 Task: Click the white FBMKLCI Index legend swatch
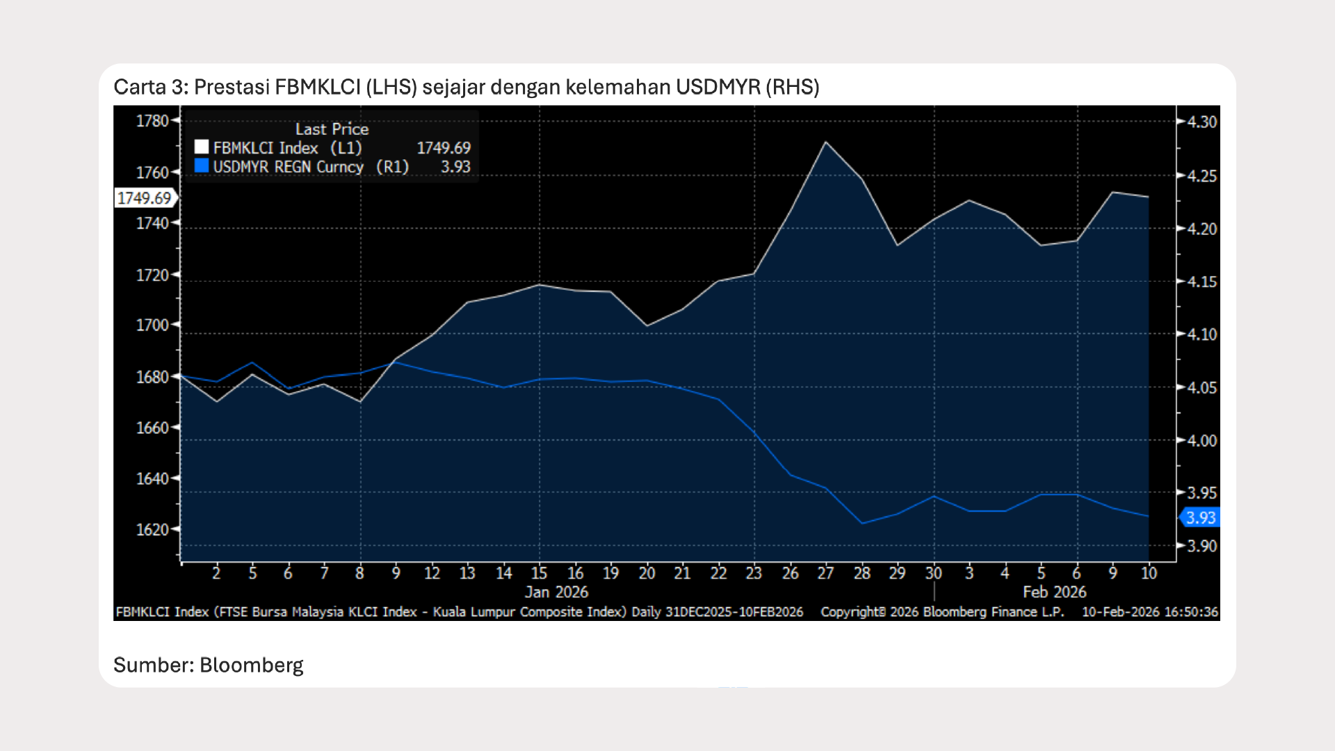[202, 147]
